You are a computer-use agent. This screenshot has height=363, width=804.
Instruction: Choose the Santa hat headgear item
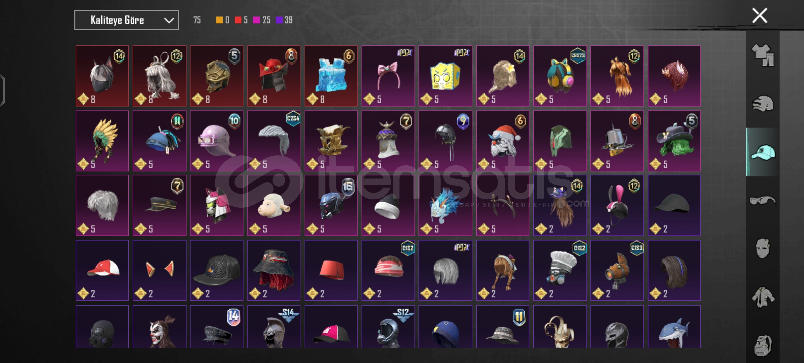(x=502, y=141)
